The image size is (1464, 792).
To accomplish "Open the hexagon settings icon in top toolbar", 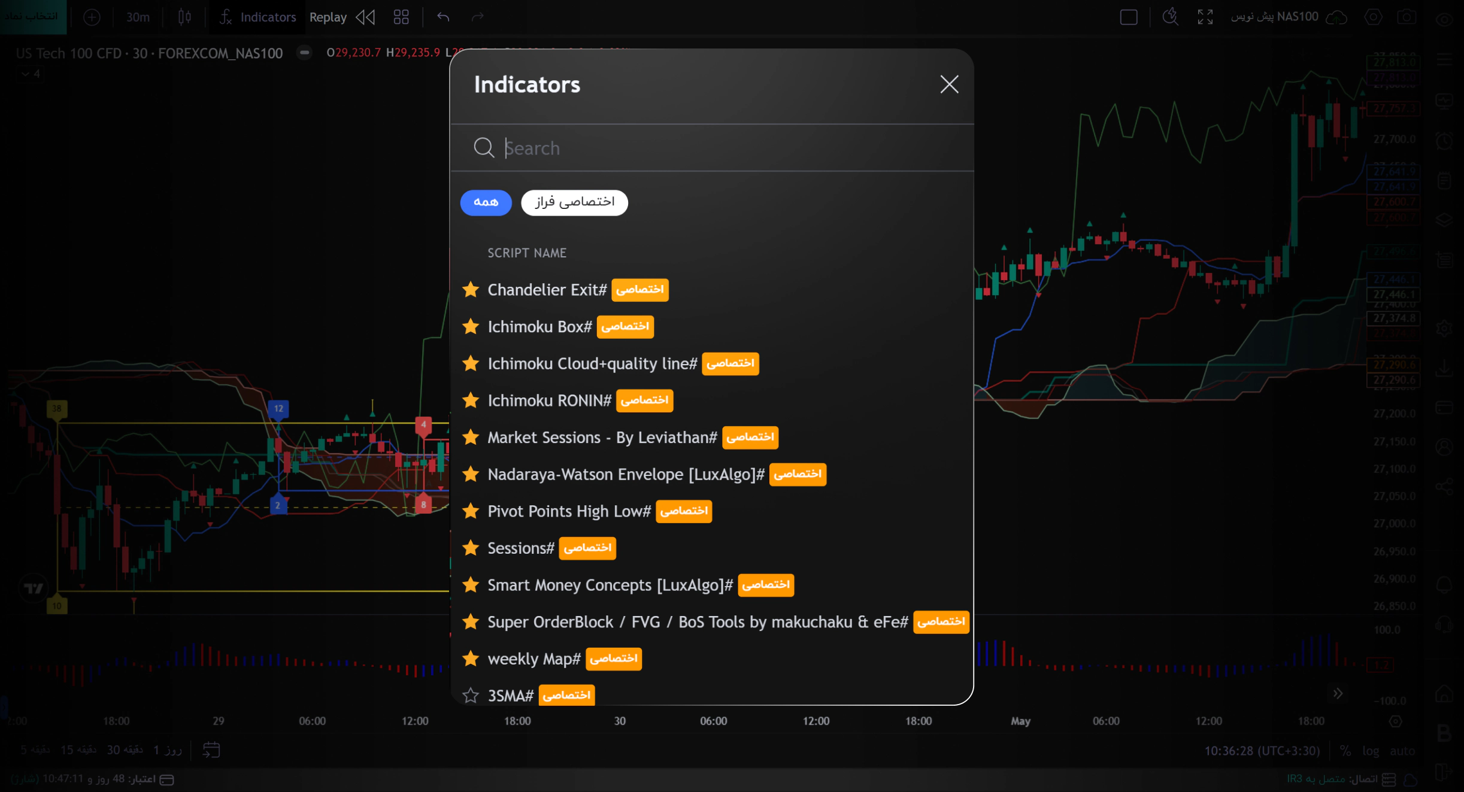I will (x=1373, y=17).
